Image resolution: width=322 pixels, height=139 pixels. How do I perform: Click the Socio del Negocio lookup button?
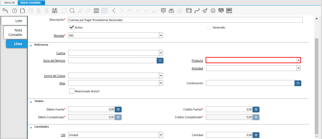coord(160,60)
